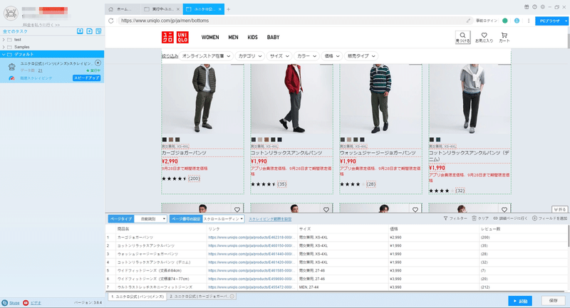Expand the test folder
The width and height of the screenshot is (570, 308).
[4, 40]
